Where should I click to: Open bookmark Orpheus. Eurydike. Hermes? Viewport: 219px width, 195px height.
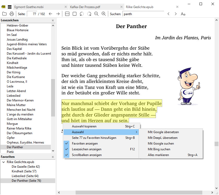click(x=25, y=142)
